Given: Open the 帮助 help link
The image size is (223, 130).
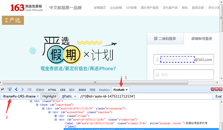Looking at the screenshot, I should click(x=185, y=8).
